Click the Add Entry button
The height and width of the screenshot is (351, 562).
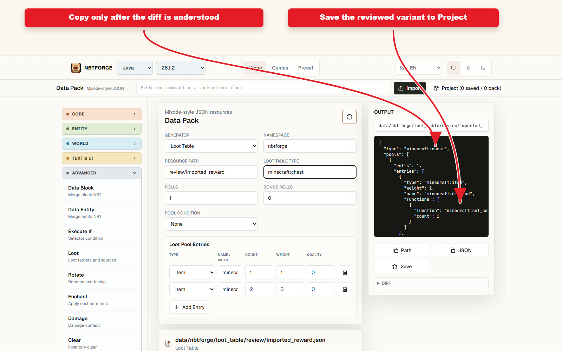pos(189,307)
